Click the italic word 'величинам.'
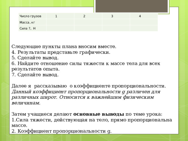The width and height of the screenshot is (188, 141). pyautogui.click(x=26, y=103)
